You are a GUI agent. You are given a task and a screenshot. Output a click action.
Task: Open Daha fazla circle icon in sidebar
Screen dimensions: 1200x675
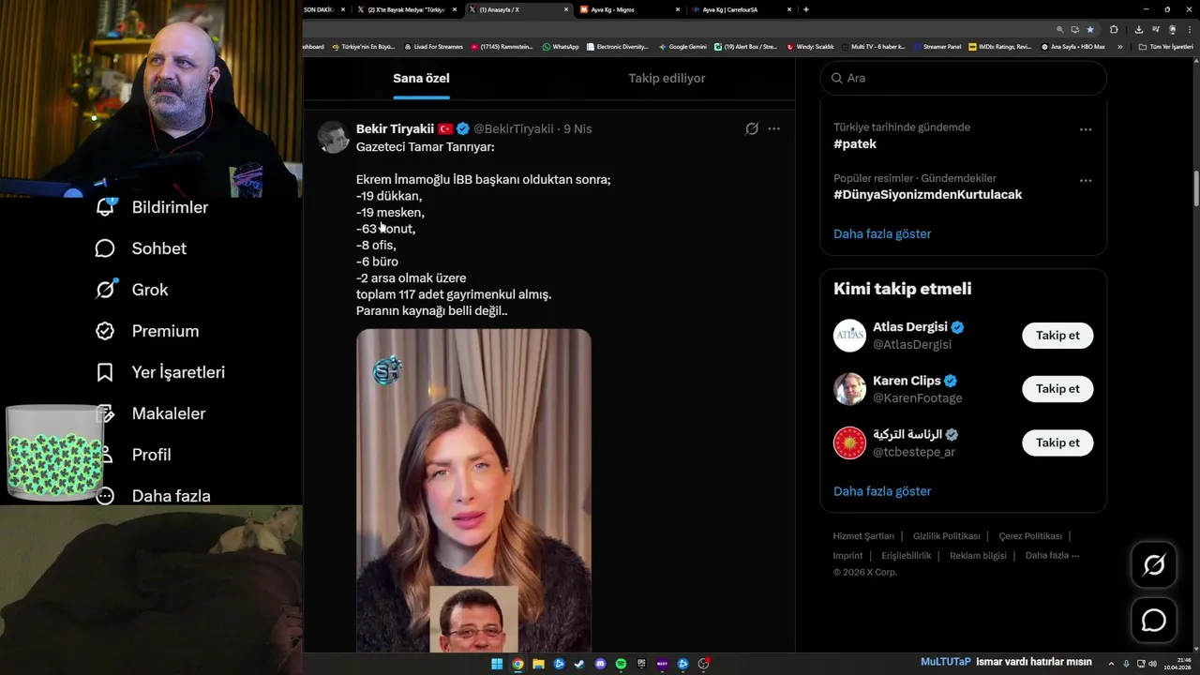pyautogui.click(x=105, y=496)
